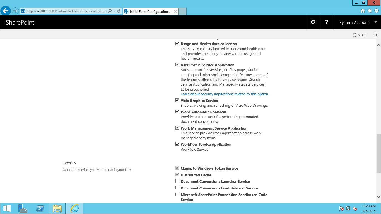381x214 pixels.
Task: Enable Document Conversions Launcher Service checkbox
Action: 177,181
